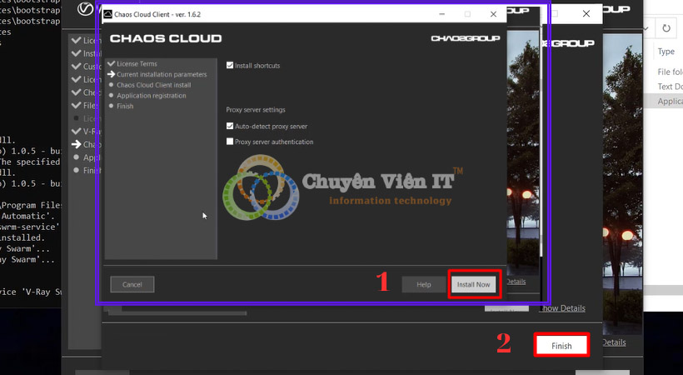This screenshot has height=375, width=683.
Task: Click the Refresh icon in File Explorer
Action: [666, 28]
